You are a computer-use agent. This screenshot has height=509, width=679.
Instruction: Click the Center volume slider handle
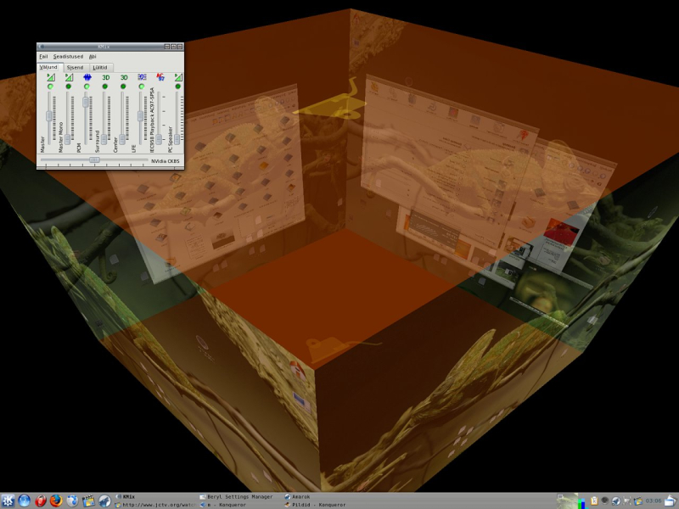(x=122, y=139)
